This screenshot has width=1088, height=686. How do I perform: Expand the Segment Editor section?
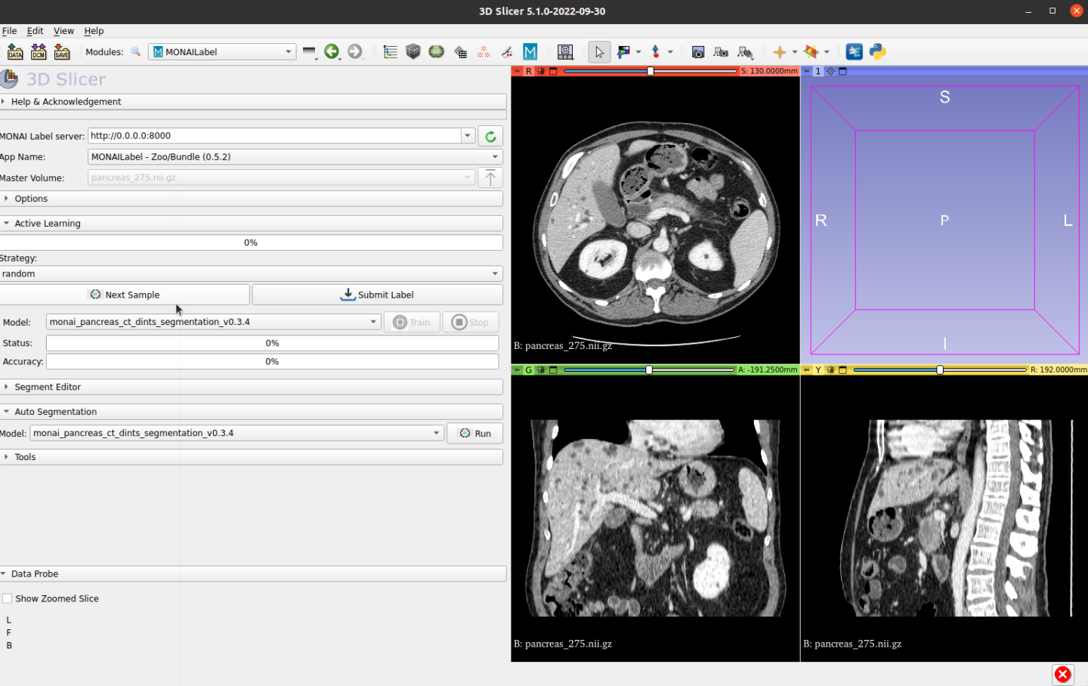(48, 387)
